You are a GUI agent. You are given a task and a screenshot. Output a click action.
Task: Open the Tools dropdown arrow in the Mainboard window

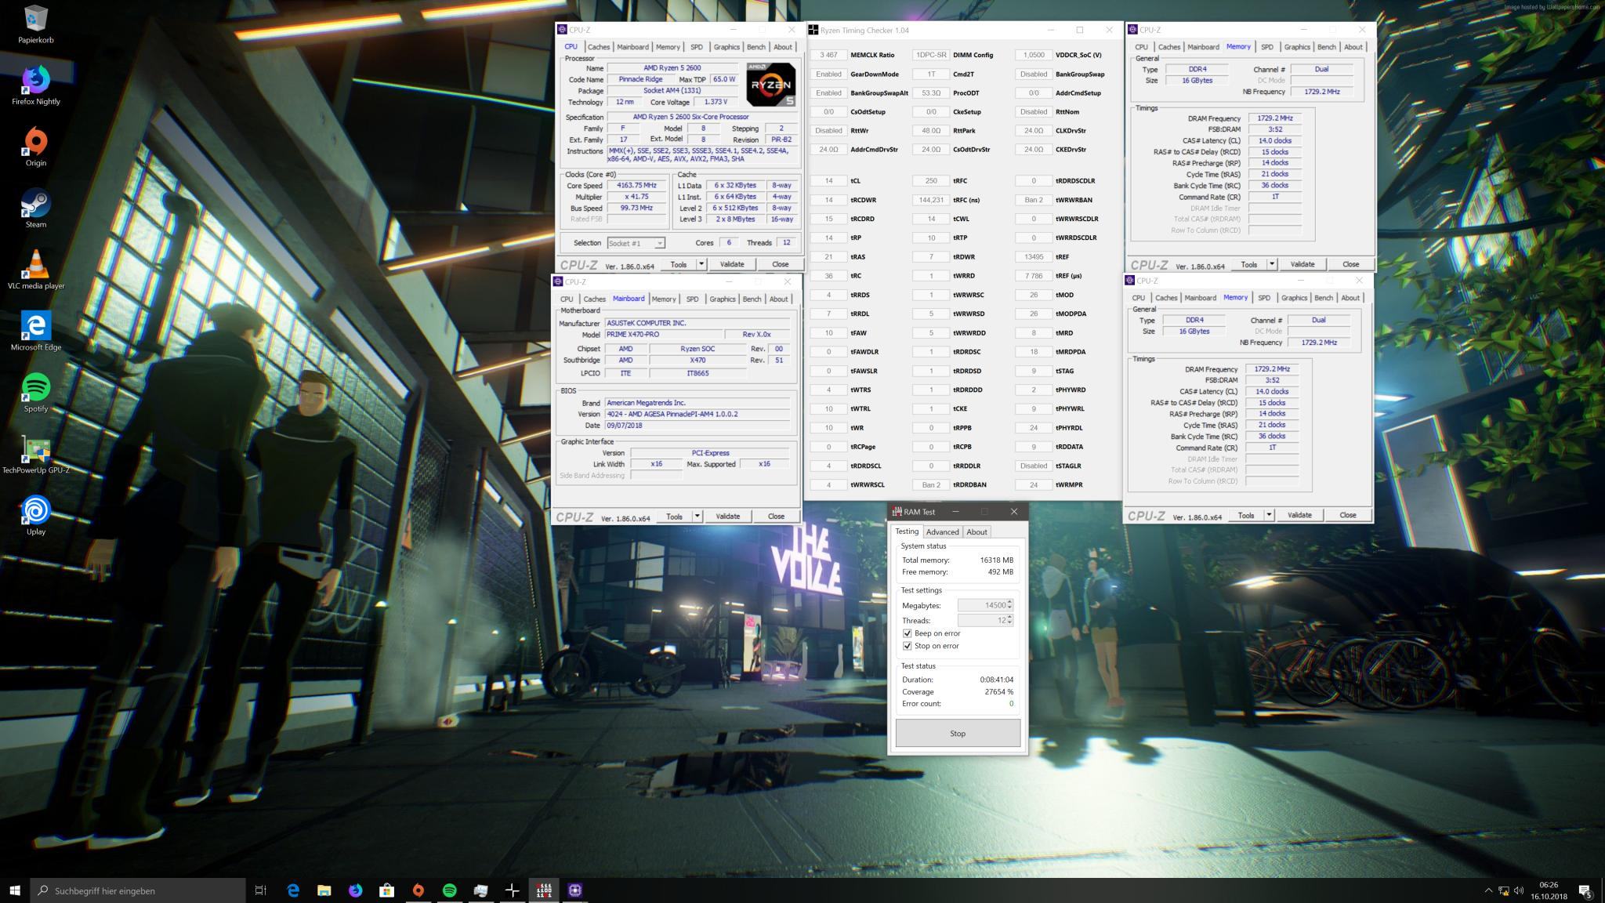pyautogui.click(x=697, y=517)
